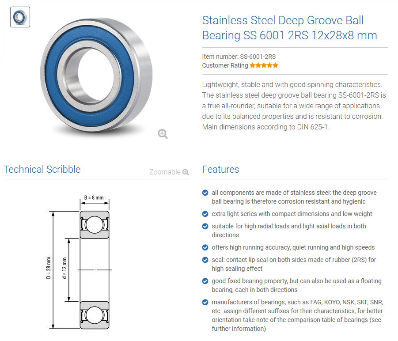Open the large bearing product photo
The width and height of the screenshot is (398, 341).
(x=97, y=76)
